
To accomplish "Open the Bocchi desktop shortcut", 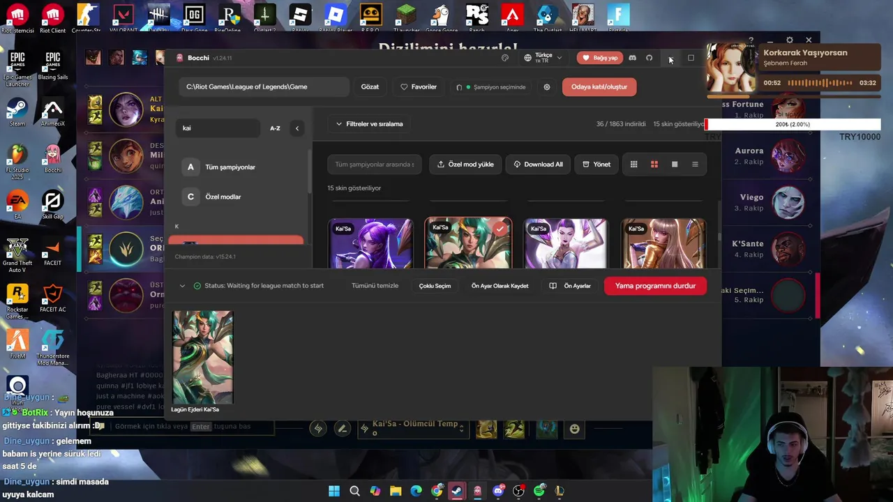I will point(52,159).
